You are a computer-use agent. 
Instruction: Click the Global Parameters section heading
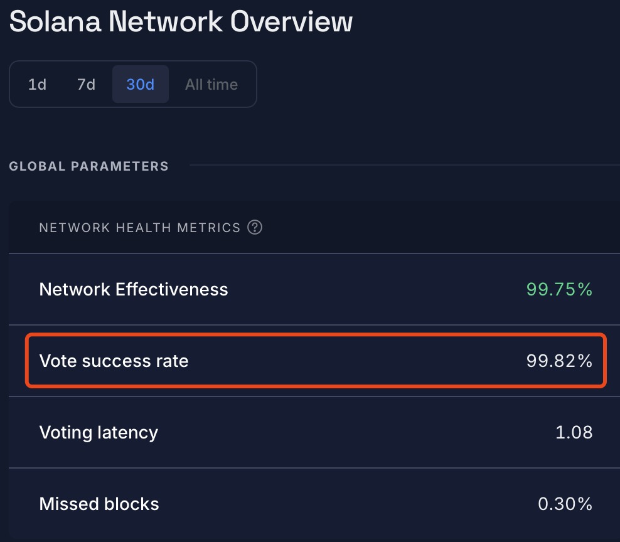pos(88,166)
